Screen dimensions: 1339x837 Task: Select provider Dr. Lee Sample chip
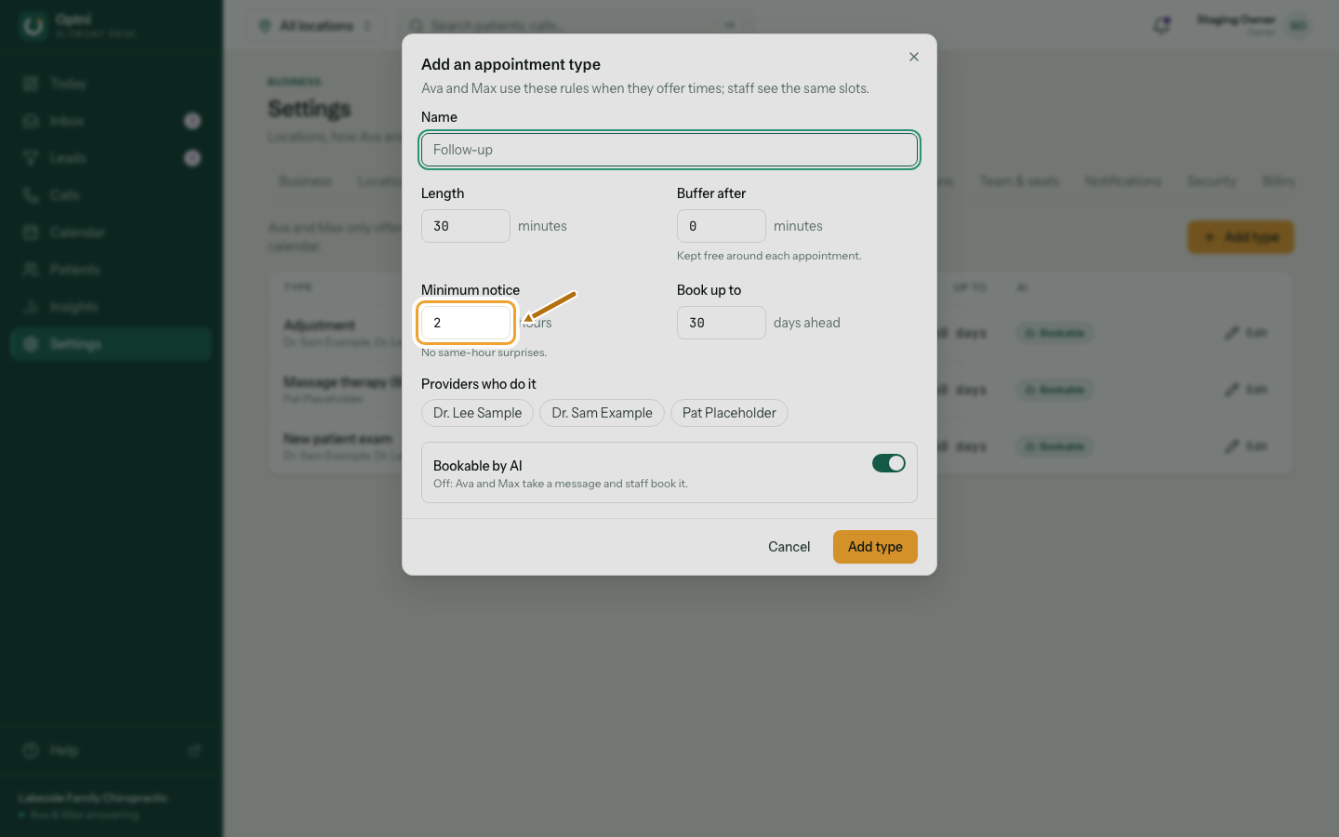pyautogui.click(x=477, y=413)
